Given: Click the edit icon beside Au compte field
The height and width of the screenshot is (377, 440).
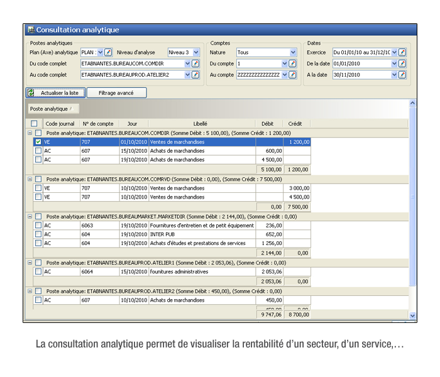Looking at the screenshot, I should pos(292,74).
